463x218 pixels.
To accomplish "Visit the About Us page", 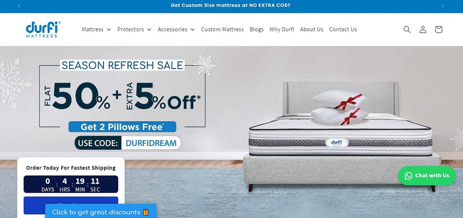I will (312, 29).
